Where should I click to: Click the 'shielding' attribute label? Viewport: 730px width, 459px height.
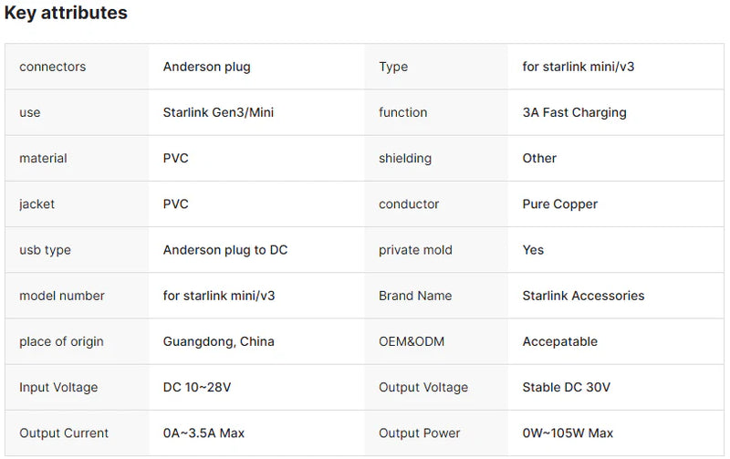(405, 158)
